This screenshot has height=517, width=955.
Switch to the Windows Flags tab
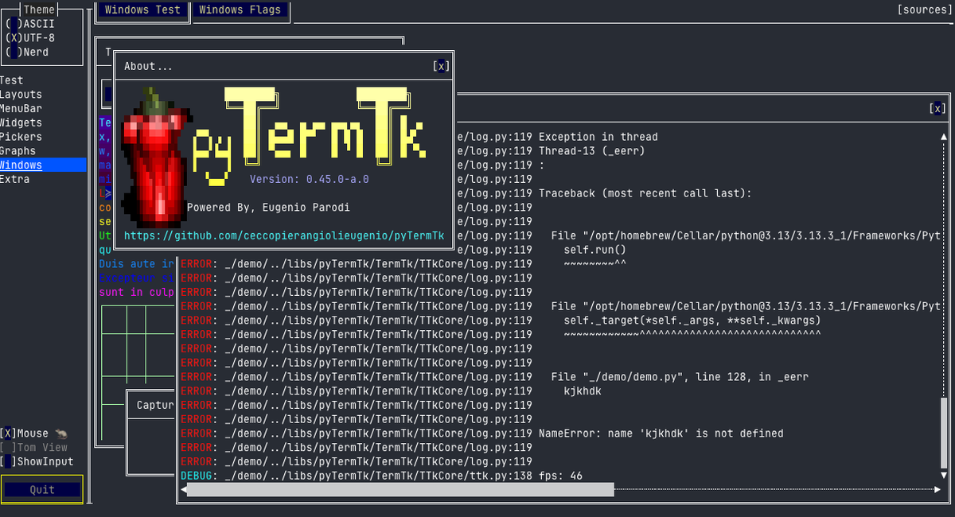(240, 10)
